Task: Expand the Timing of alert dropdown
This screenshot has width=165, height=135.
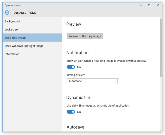Action: point(92,81)
